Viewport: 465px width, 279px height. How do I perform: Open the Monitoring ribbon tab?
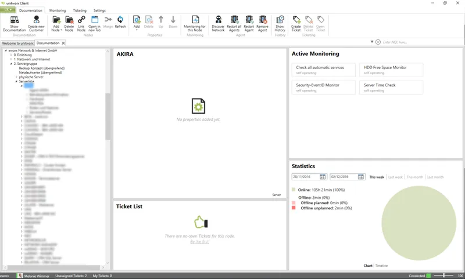click(x=58, y=10)
